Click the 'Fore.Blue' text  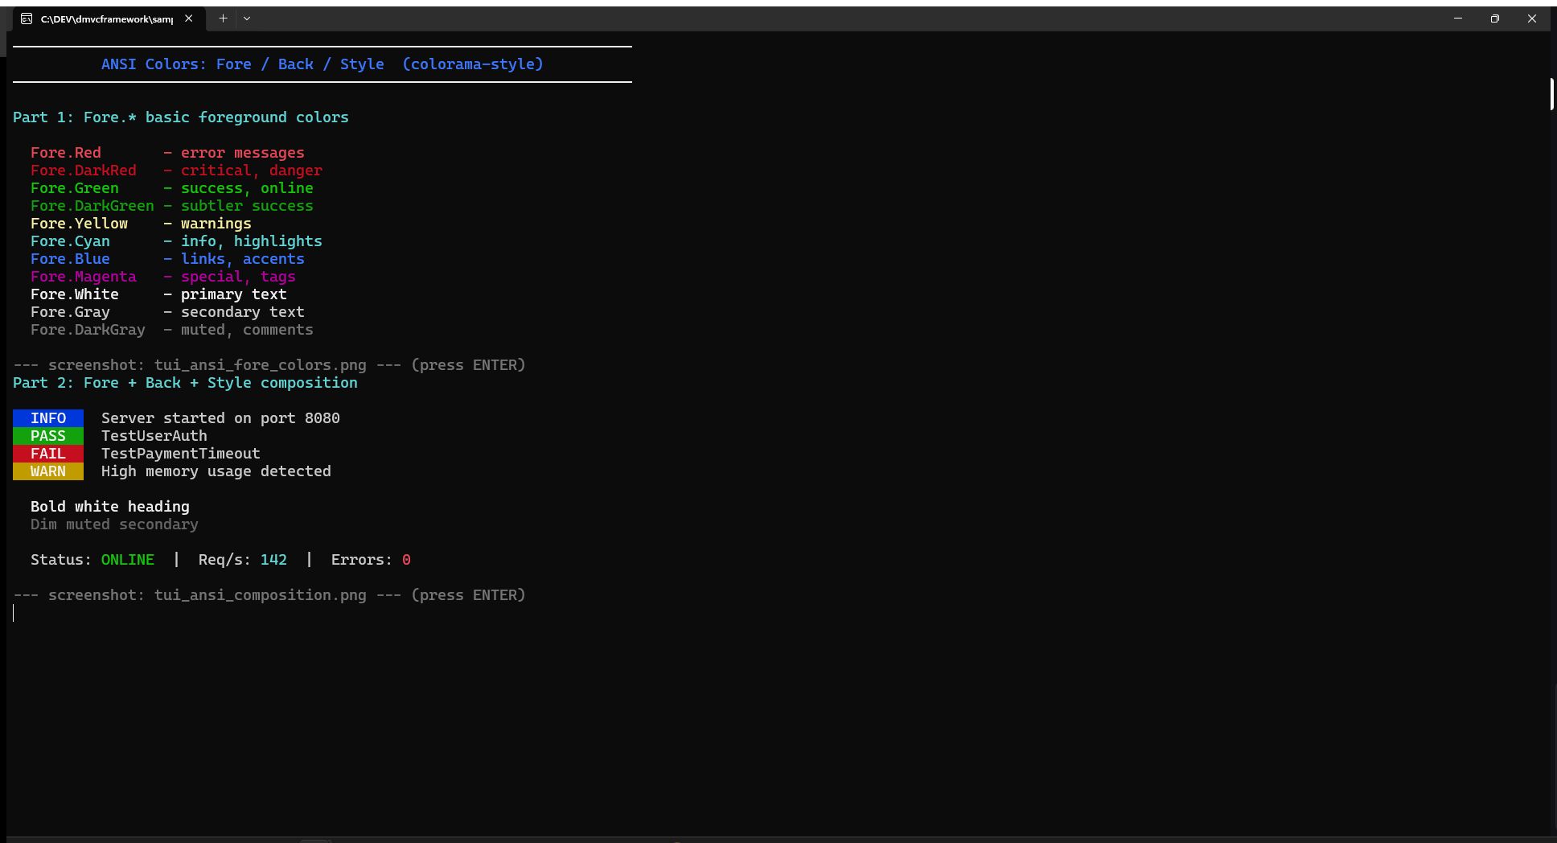(71, 259)
